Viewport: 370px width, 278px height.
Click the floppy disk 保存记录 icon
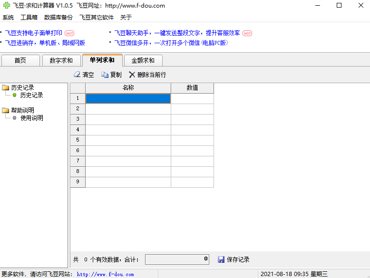click(x=221, y=259)
